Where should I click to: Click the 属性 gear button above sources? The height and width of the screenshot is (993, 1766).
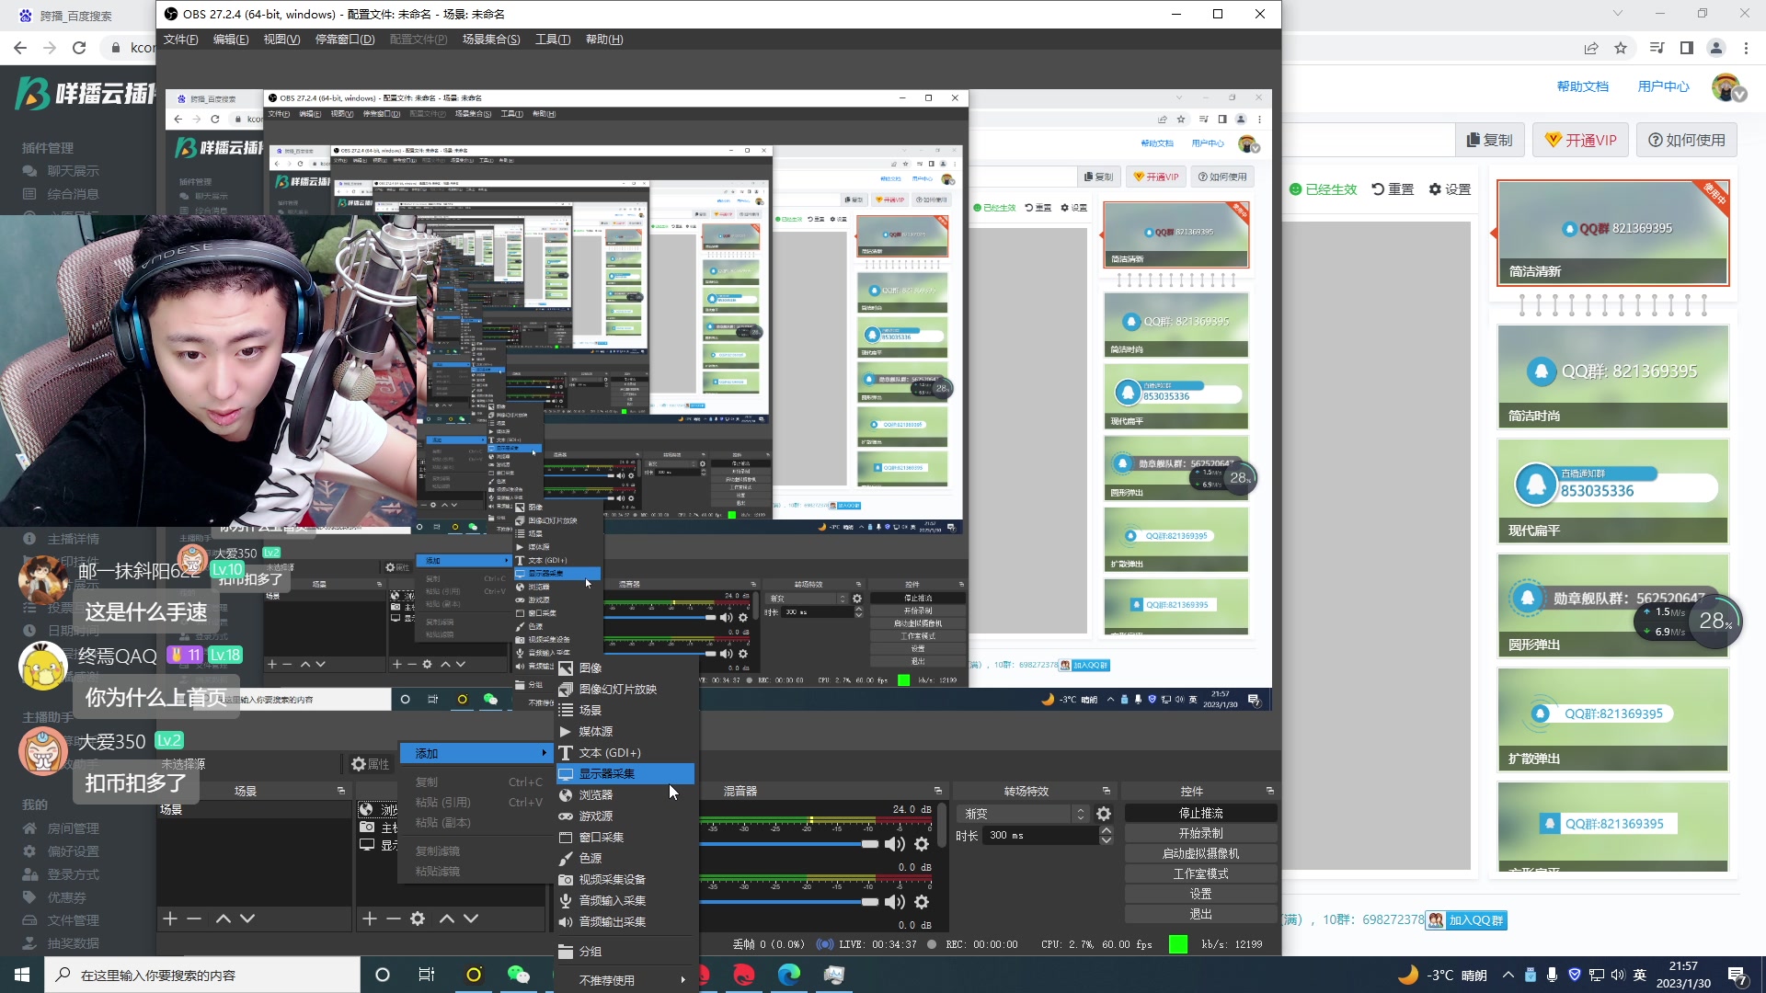371,764
